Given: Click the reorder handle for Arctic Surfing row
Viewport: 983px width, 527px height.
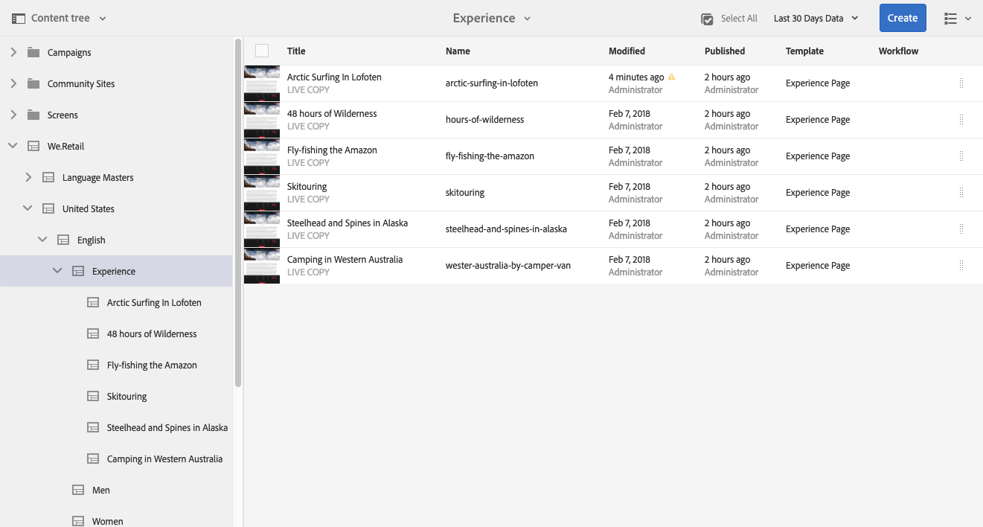Looking at the screenshot, I should click(x=961, y=83).
